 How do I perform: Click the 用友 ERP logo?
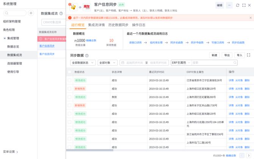(87, 7)
